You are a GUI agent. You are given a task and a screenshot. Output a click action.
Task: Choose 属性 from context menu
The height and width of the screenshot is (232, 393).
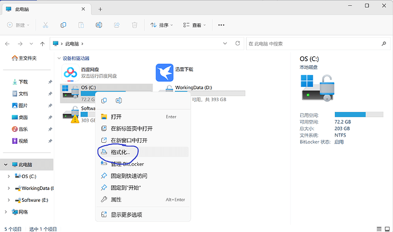143,200
